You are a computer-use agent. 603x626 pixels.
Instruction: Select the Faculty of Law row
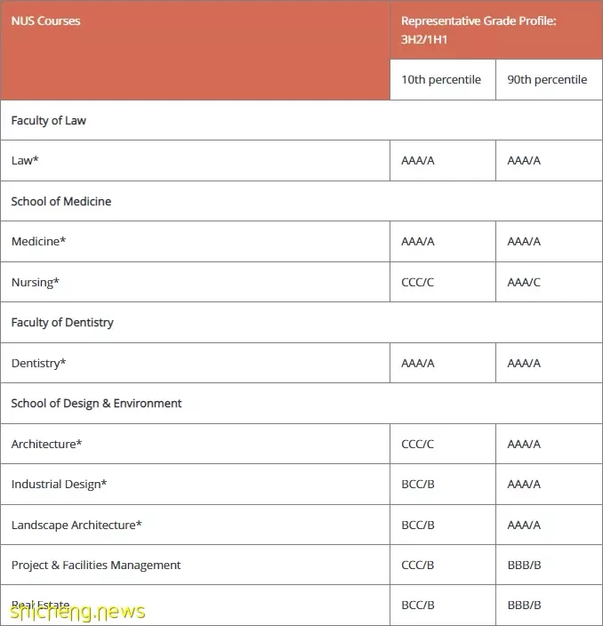(x=301, y=120)
